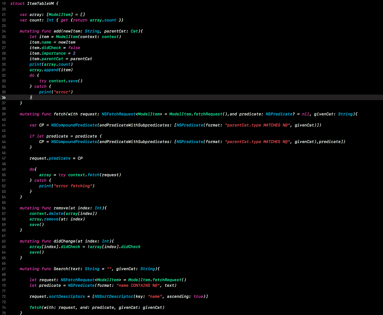Click 'do' keyword on line 32
The width and height of the screenshot is (383, 315).
pos(32,76)
